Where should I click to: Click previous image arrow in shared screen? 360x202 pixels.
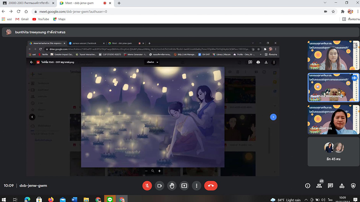tap(32, 117)
